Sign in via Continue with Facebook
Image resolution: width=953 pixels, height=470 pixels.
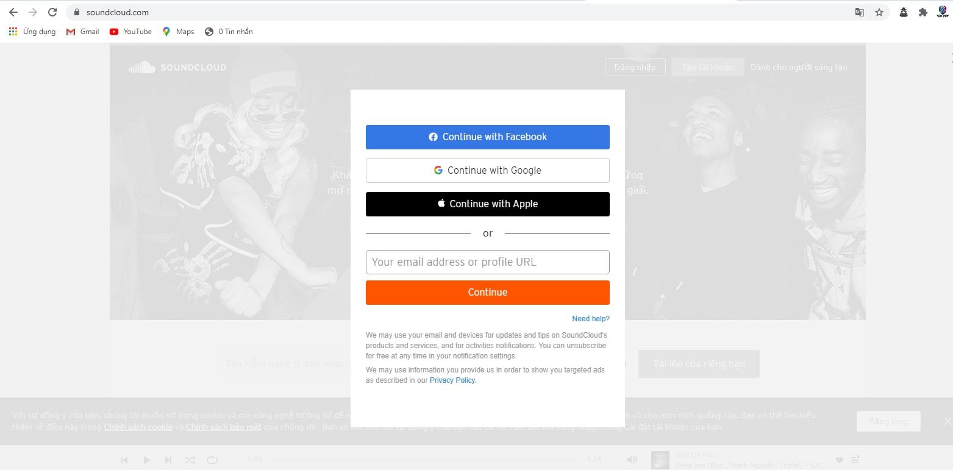pyautogui.click(x=488, y=137)
